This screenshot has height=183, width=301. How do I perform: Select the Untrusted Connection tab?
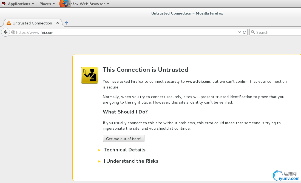33,23
